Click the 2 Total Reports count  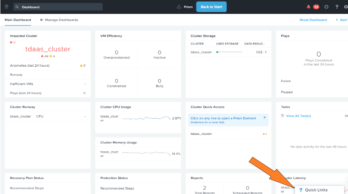[x=204, y=188]
